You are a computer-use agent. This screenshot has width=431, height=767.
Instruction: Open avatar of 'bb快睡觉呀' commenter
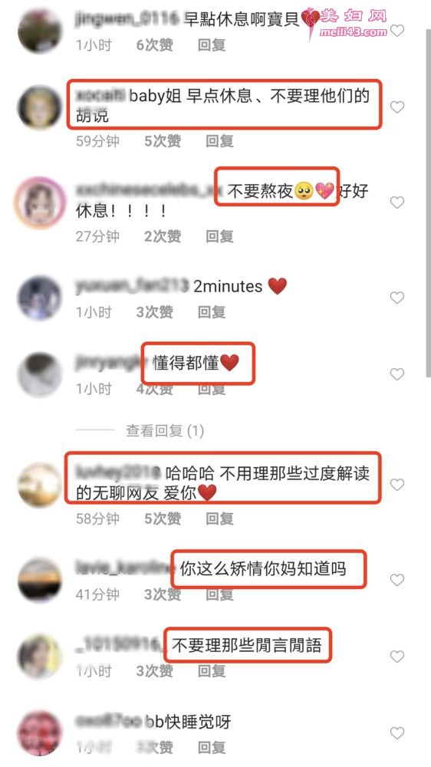[40, 732]
